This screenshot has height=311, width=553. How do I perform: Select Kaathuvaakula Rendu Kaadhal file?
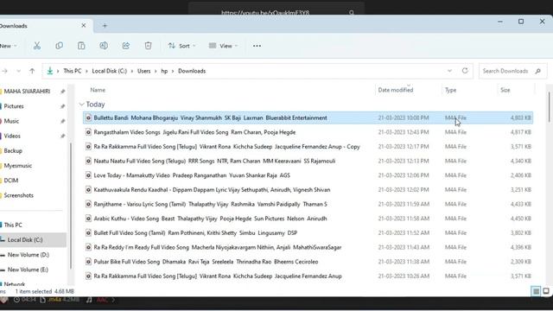click(x=308, y=190)
